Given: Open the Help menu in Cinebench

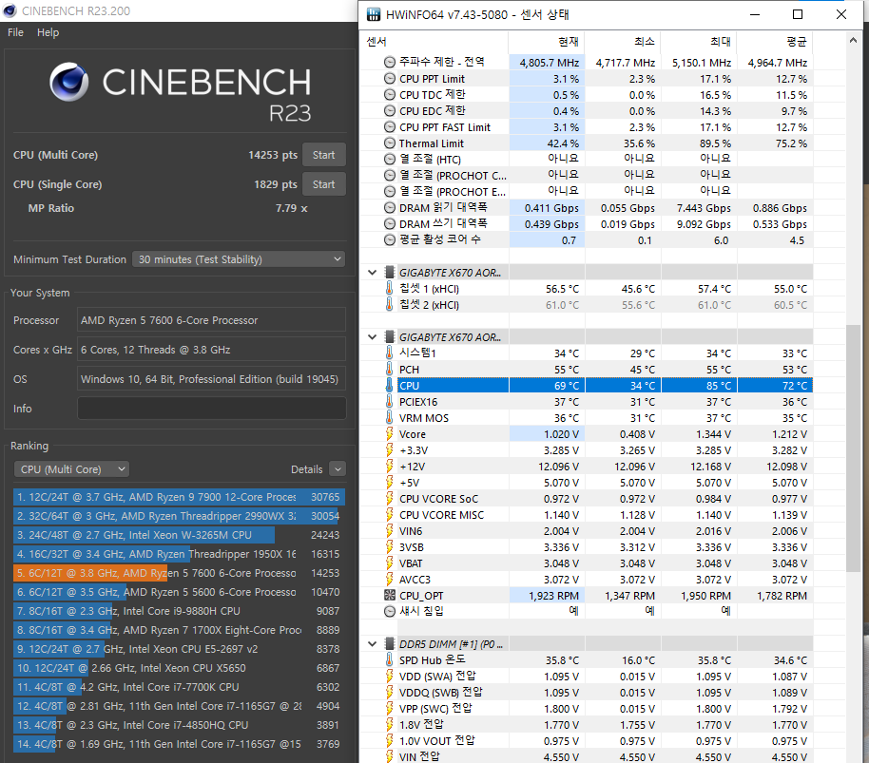Looking at the screenshot, I should point(48,32).
